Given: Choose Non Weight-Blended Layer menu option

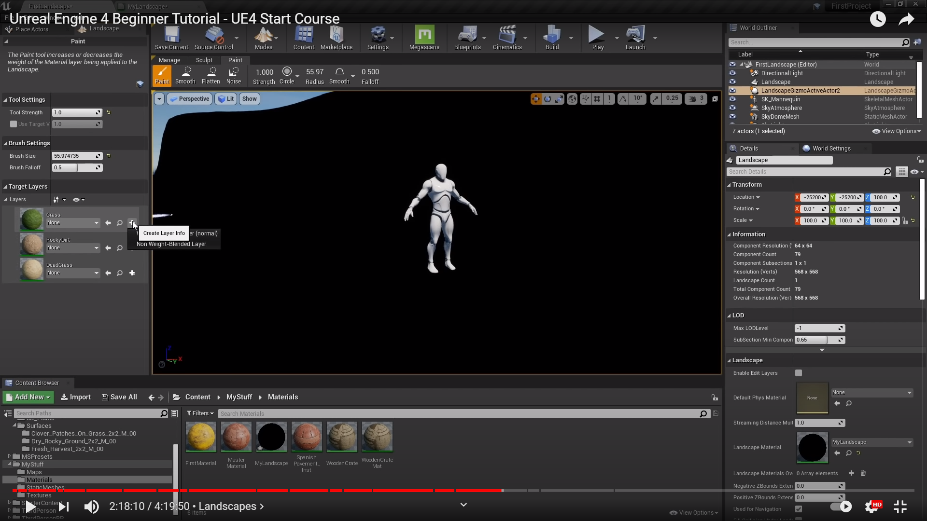Looking at the screenshot, I should pyautogui.click(x=171, y=244).
